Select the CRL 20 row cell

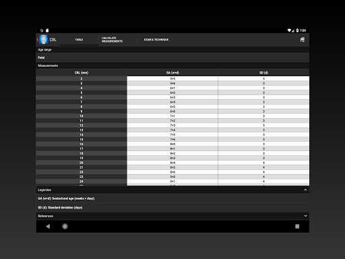click(82, 163)
